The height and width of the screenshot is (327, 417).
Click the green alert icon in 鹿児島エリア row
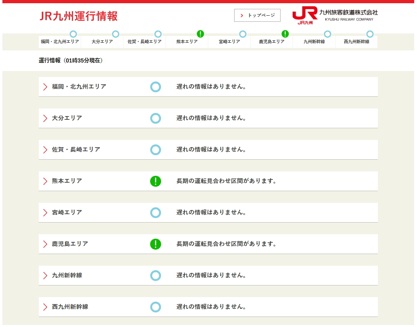pyautogui.click(x=155, y=244)
